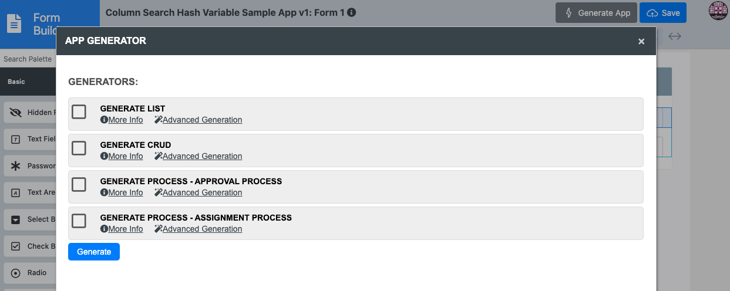Click the Text Field palette icon
730x291 pixels.
pos(16,140)
